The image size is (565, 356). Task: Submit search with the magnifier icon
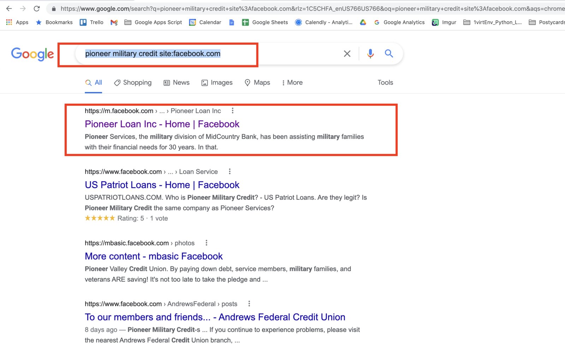click(389, 54)
